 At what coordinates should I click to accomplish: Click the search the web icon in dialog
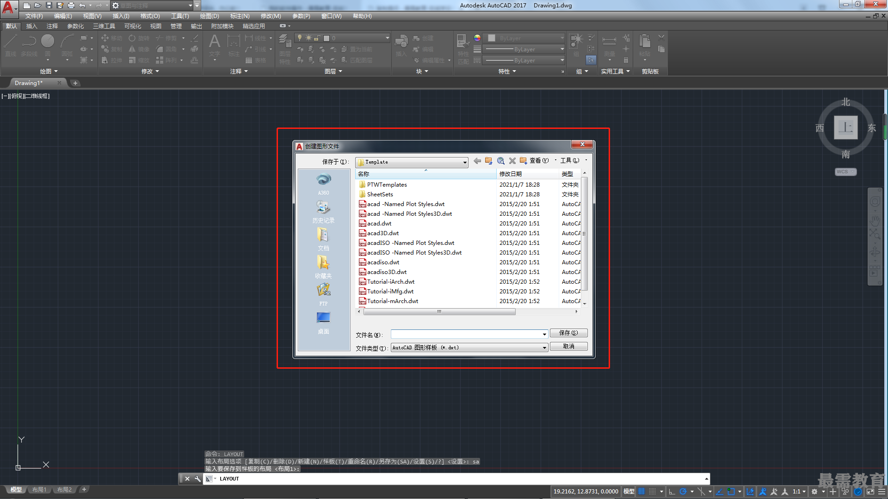pyautogui.click(x=501, y=161)
